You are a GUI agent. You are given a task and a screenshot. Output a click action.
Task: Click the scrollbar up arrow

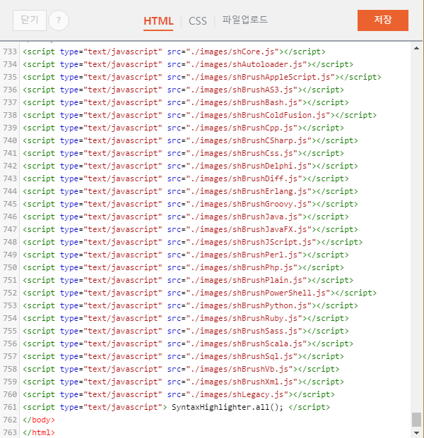[x=416, y=49]
